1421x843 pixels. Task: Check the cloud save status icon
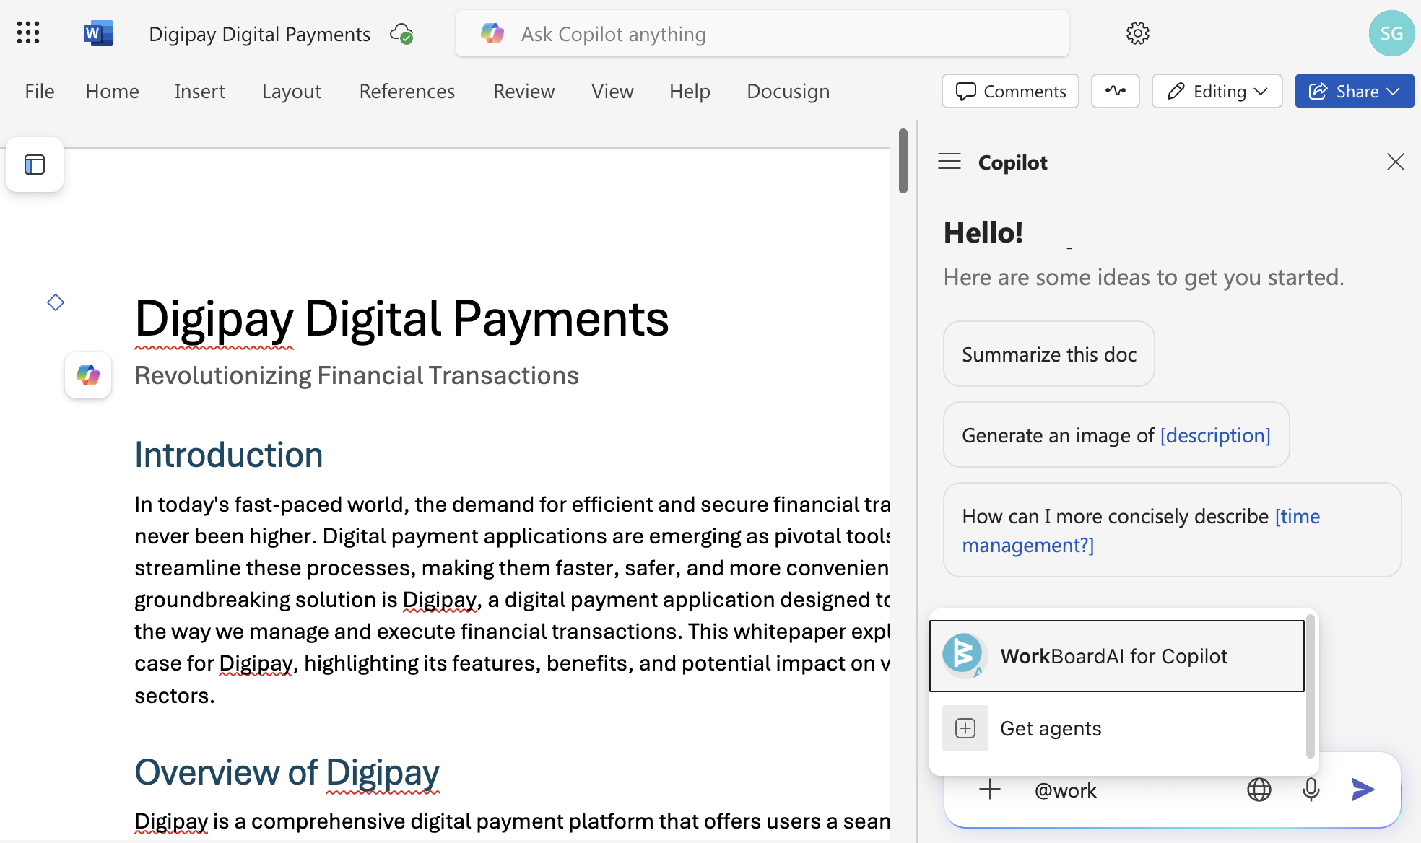pos(401,33)
